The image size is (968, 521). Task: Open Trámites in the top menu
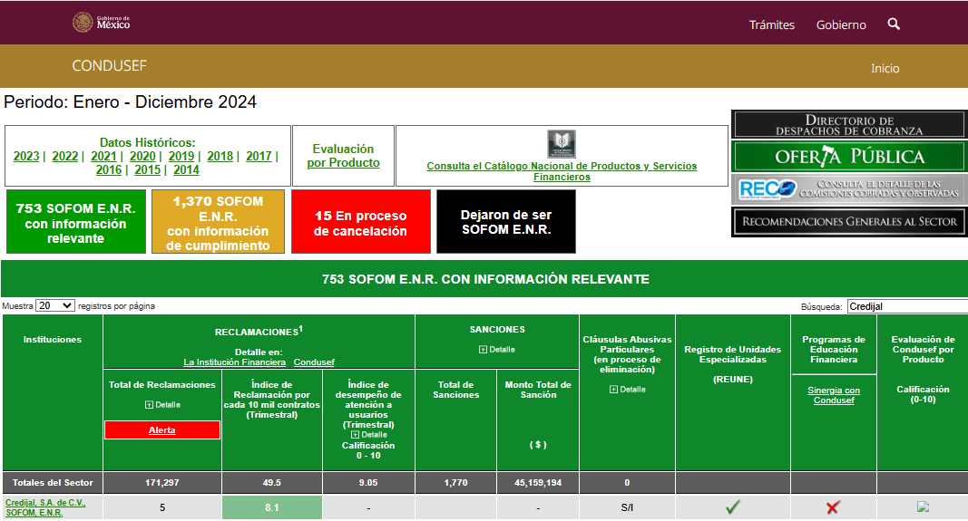(772, 24)
